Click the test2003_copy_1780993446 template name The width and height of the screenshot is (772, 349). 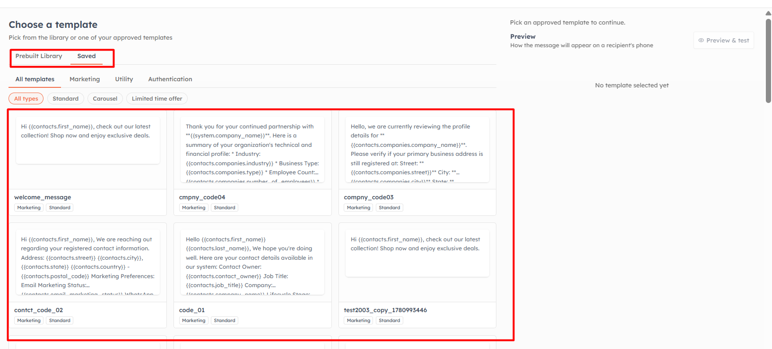385,310
